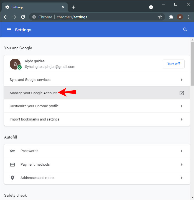
Task: Click the profile avatar in Chrome toolbar
Action: point(180,17)
